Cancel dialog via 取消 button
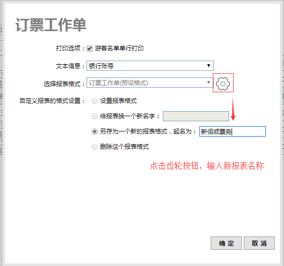 pos(259,243)
